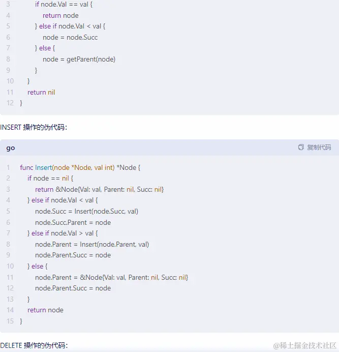
Task: Click 'return node' line in top code block
Action: tap(60, 15)
